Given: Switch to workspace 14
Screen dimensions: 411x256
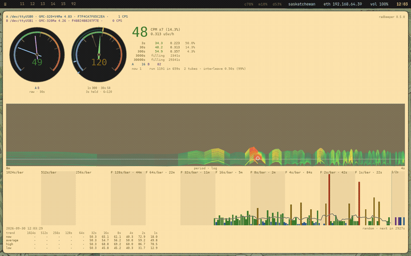Looking at the screenshot, I should tap(53, 4).
